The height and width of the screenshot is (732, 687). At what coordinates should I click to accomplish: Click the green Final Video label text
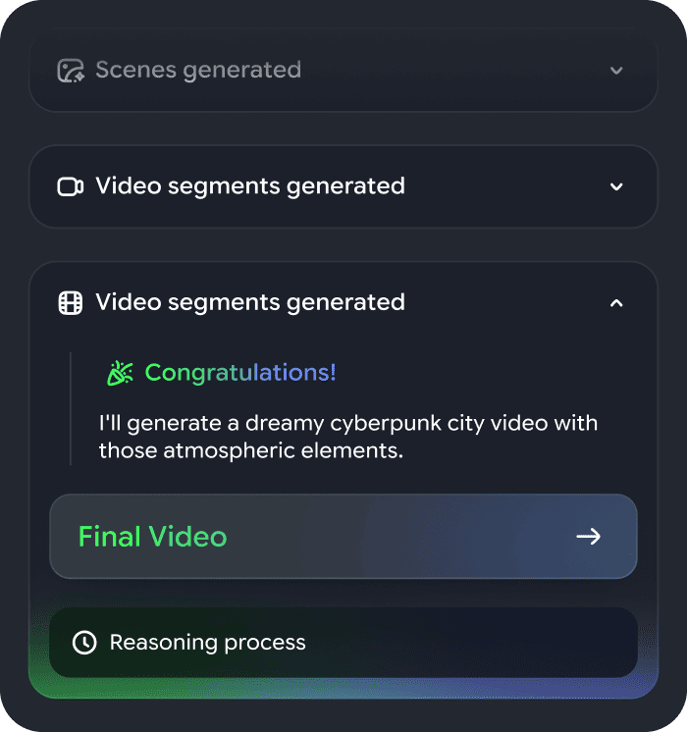[152, 537]
